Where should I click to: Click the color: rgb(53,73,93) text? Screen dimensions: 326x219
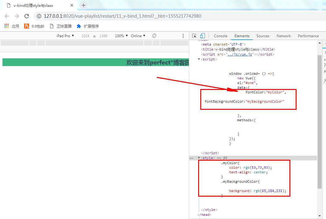pyautogui.click(x=250, y=168)
